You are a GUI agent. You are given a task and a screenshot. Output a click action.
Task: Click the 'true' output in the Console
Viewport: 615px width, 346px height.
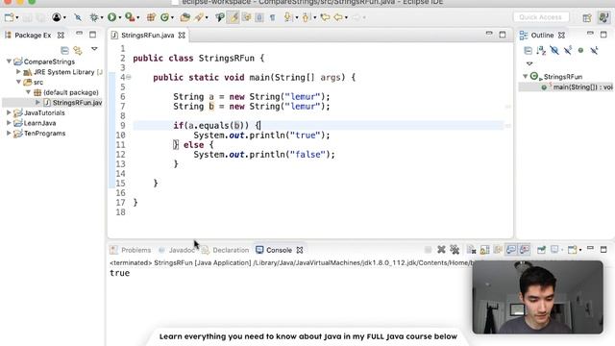pyautogui.click(x=119, y=273)
